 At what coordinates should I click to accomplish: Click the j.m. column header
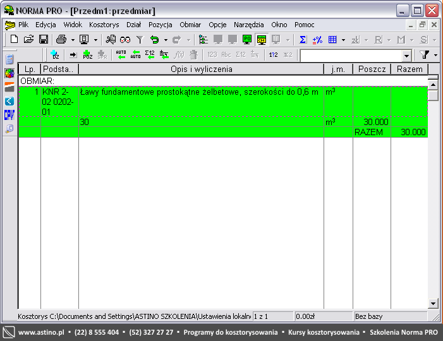pyautogui.click(x=338, y=69)
